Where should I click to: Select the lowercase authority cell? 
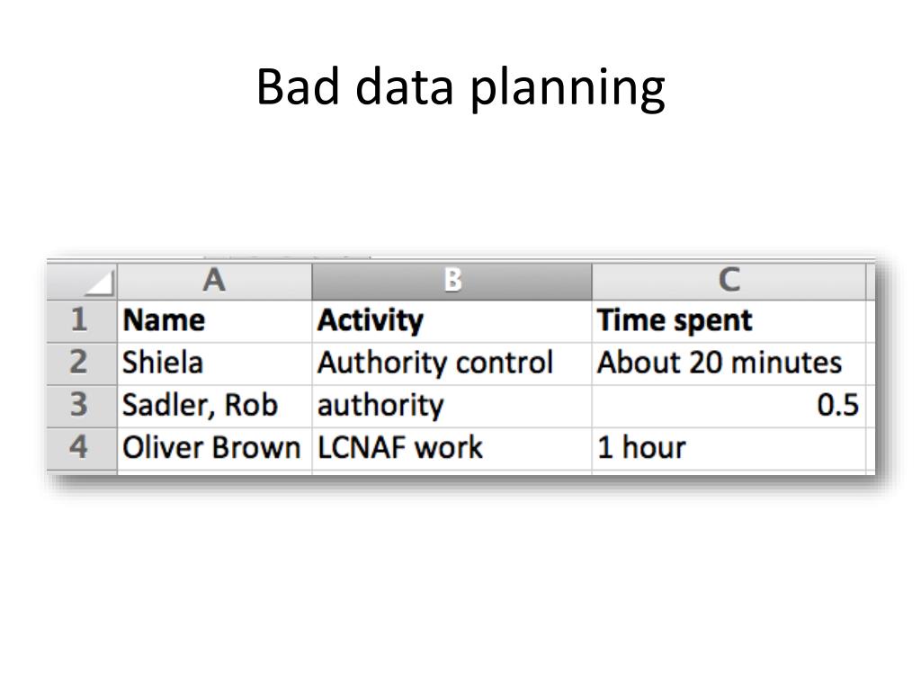[452, 406]
